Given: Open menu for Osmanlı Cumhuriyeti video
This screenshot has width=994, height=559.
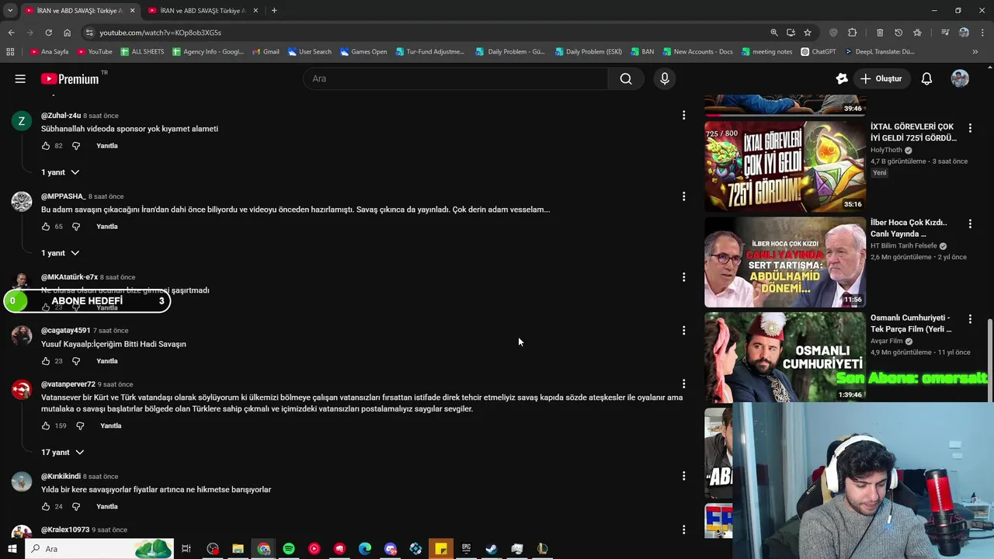Looking at the screenshot, I should click(970, 319).
